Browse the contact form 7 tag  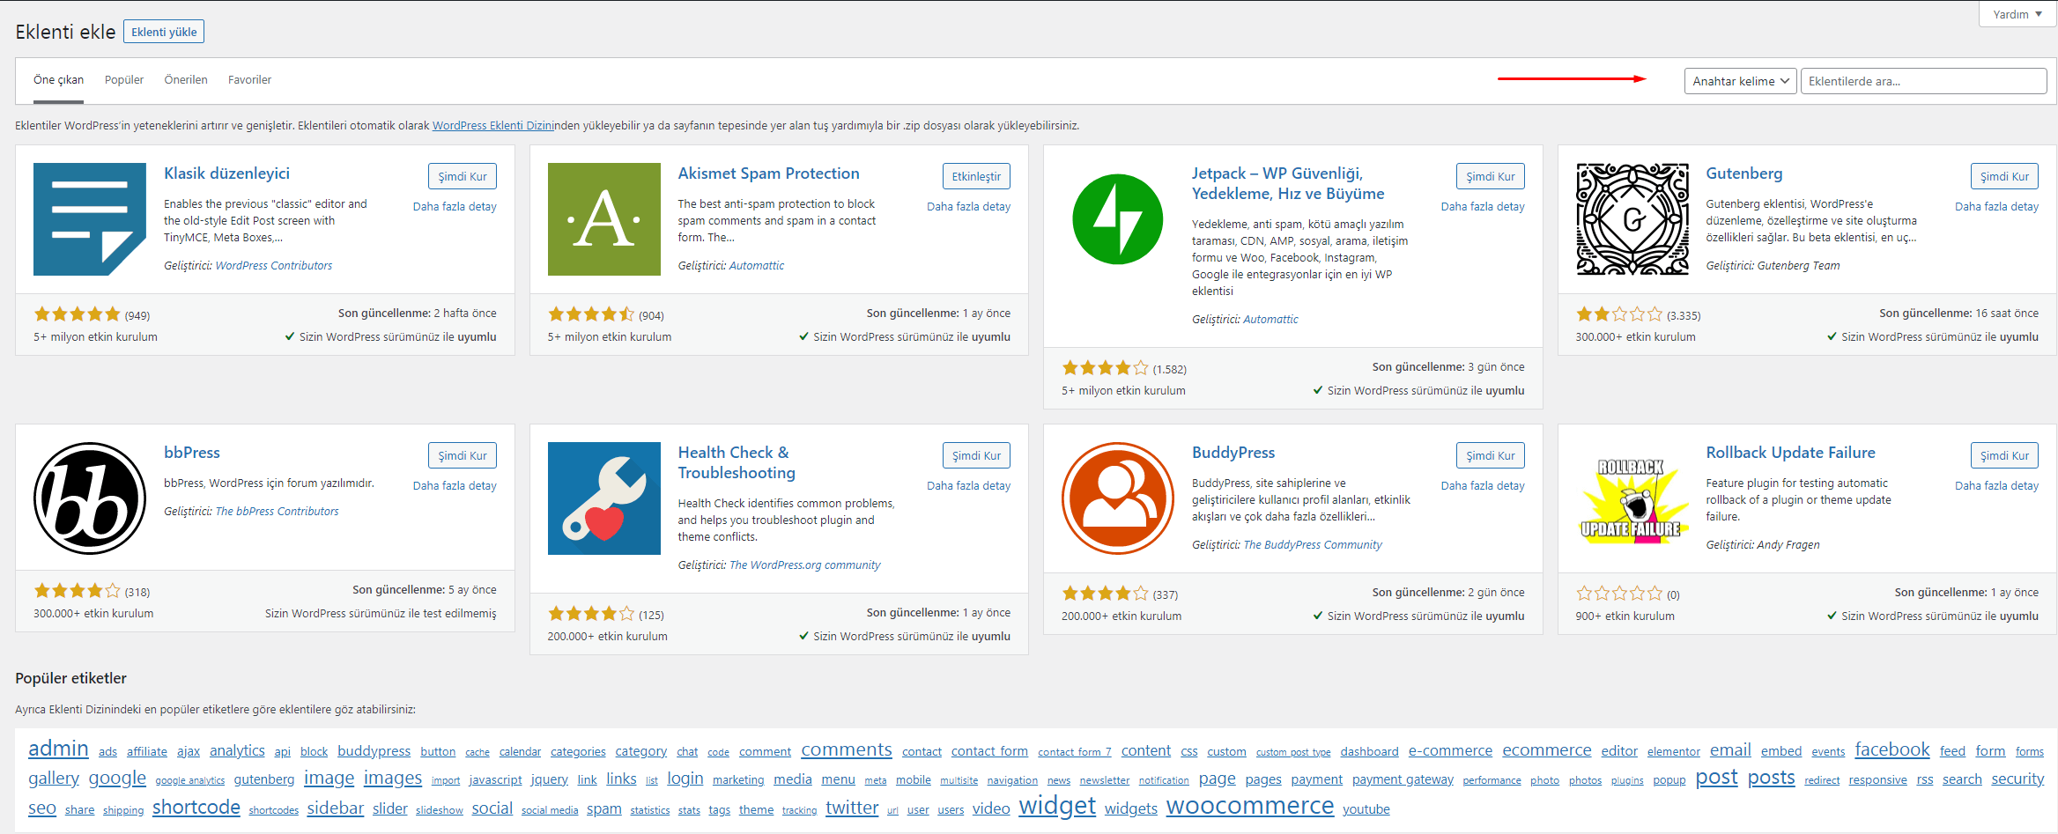tap(1075, 752)
